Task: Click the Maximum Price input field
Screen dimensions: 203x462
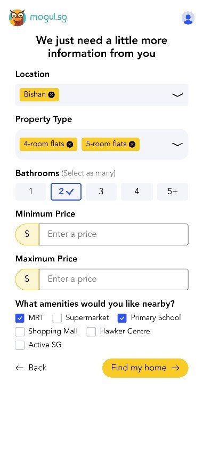Action: coord(113,279)
